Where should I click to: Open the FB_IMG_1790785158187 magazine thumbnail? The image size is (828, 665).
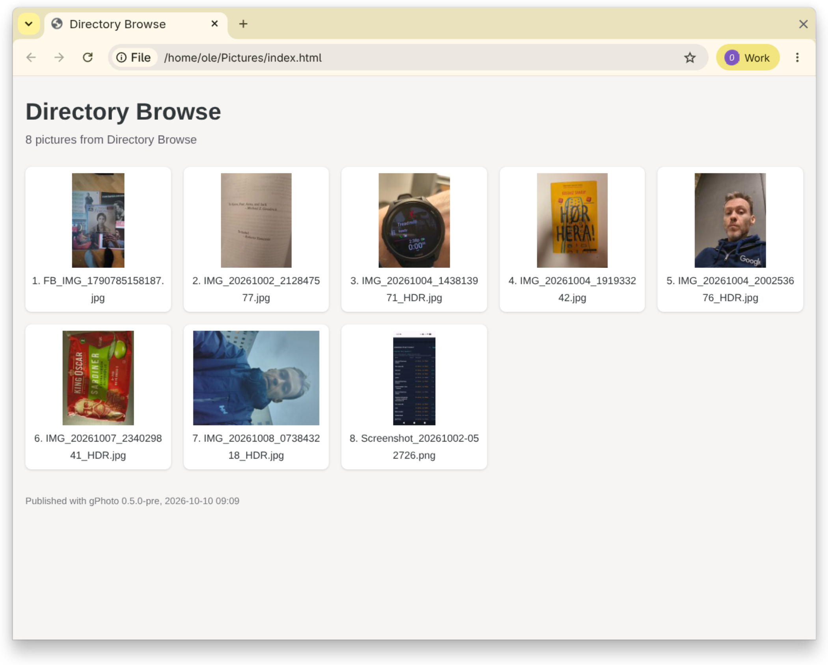98,220
